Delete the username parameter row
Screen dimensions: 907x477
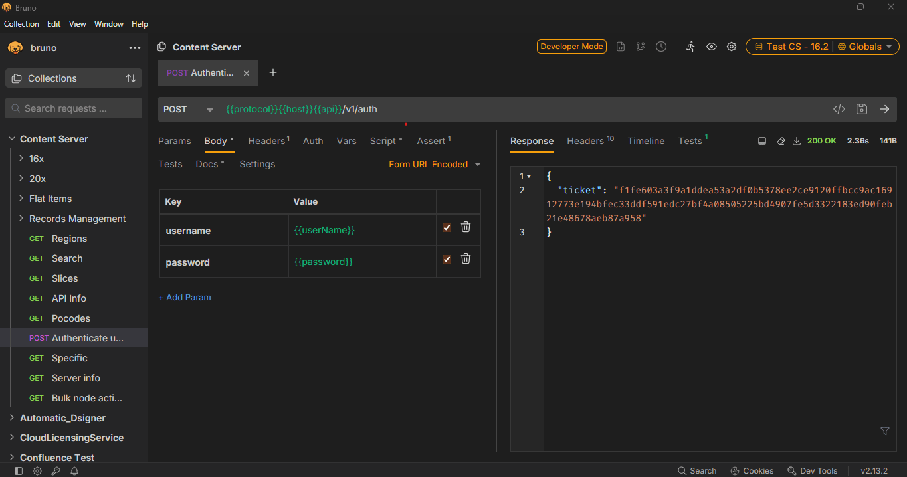[466, 227]
